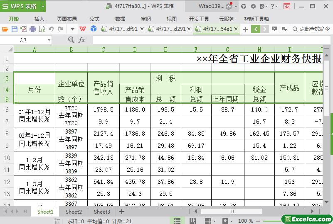
Task: Click the print icon in quick toolbar
Action: pos(32,29)
